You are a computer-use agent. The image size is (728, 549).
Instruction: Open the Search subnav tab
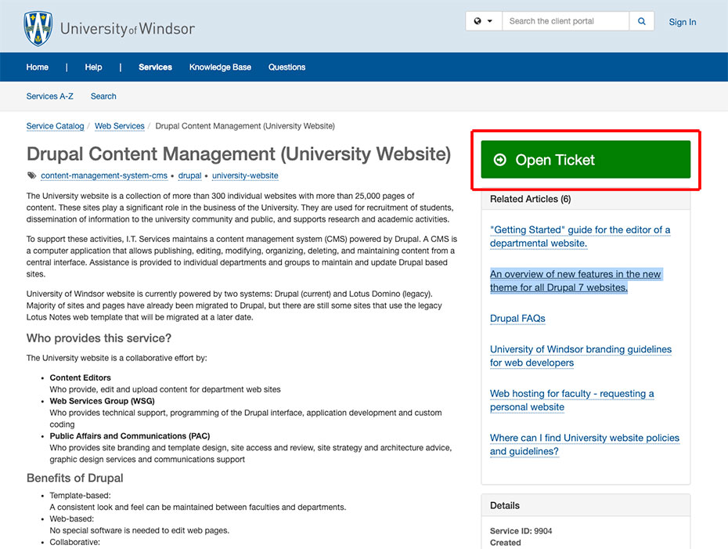coord(103,96)
